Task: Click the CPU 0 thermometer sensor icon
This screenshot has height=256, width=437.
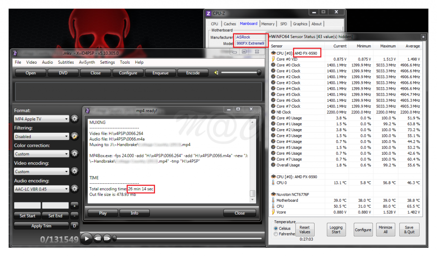Action: point(273,182)
